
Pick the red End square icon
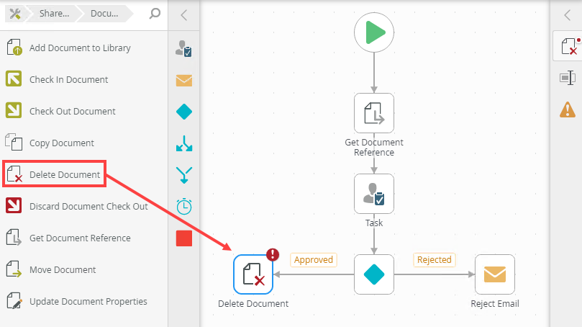183,238
